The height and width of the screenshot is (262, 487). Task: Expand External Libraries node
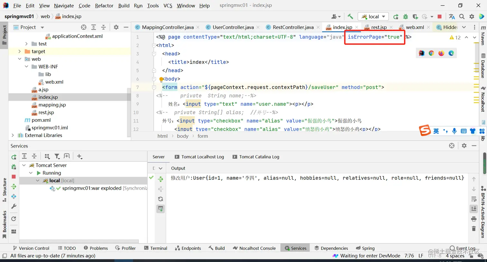pyautogui.click(x=13, y=135)
